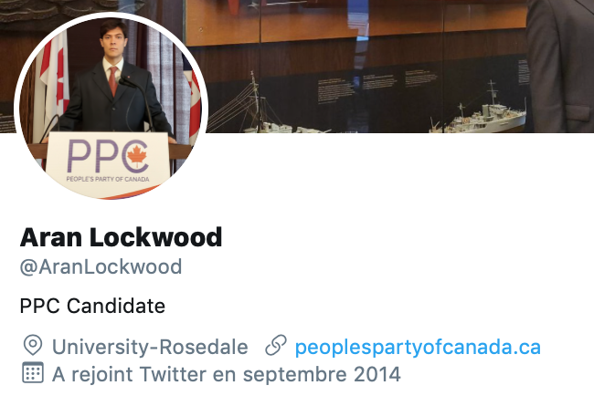Click the chain link icon
The height and width of the screenshot is (396, 594).
pyautogui.click(x=276, y=345)
